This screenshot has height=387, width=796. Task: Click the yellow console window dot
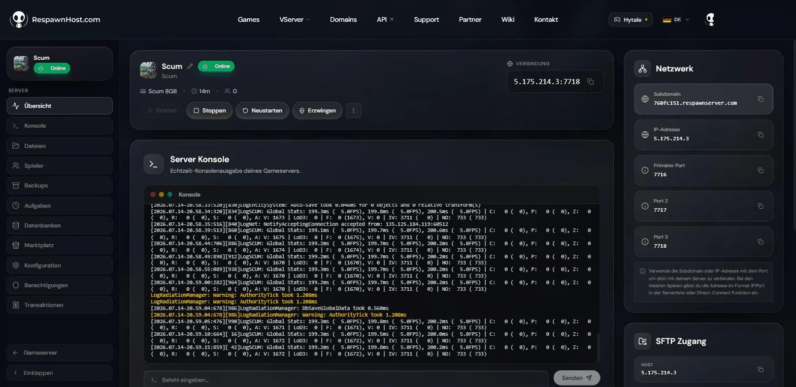161,195
